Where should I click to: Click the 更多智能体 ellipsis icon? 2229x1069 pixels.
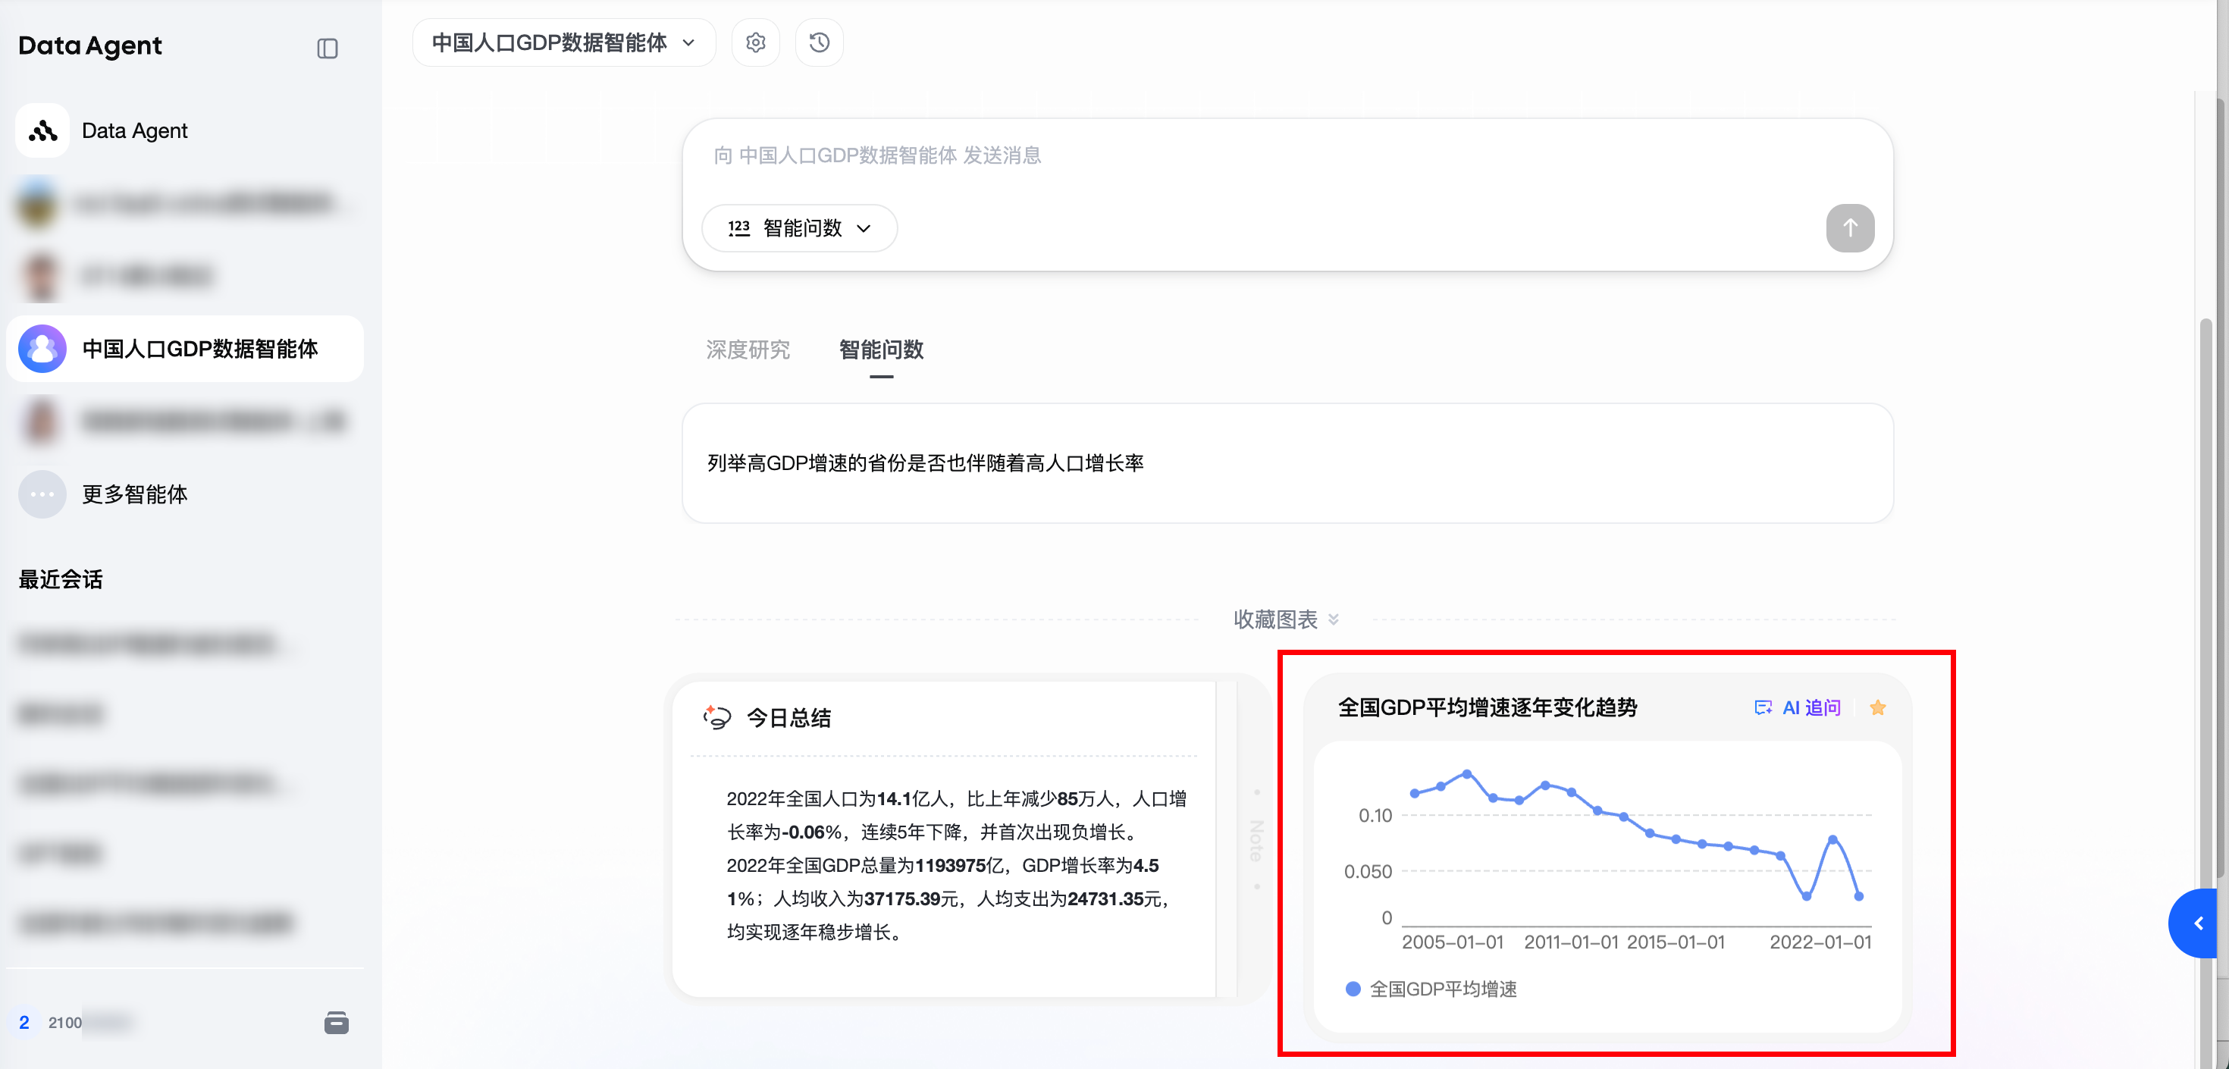pyautogui.click(x=42, y=494)
